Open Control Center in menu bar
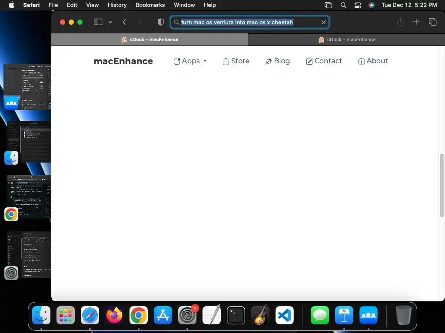Image resolution: width=445 pixels, height=333 pixels. coord(358,5)
